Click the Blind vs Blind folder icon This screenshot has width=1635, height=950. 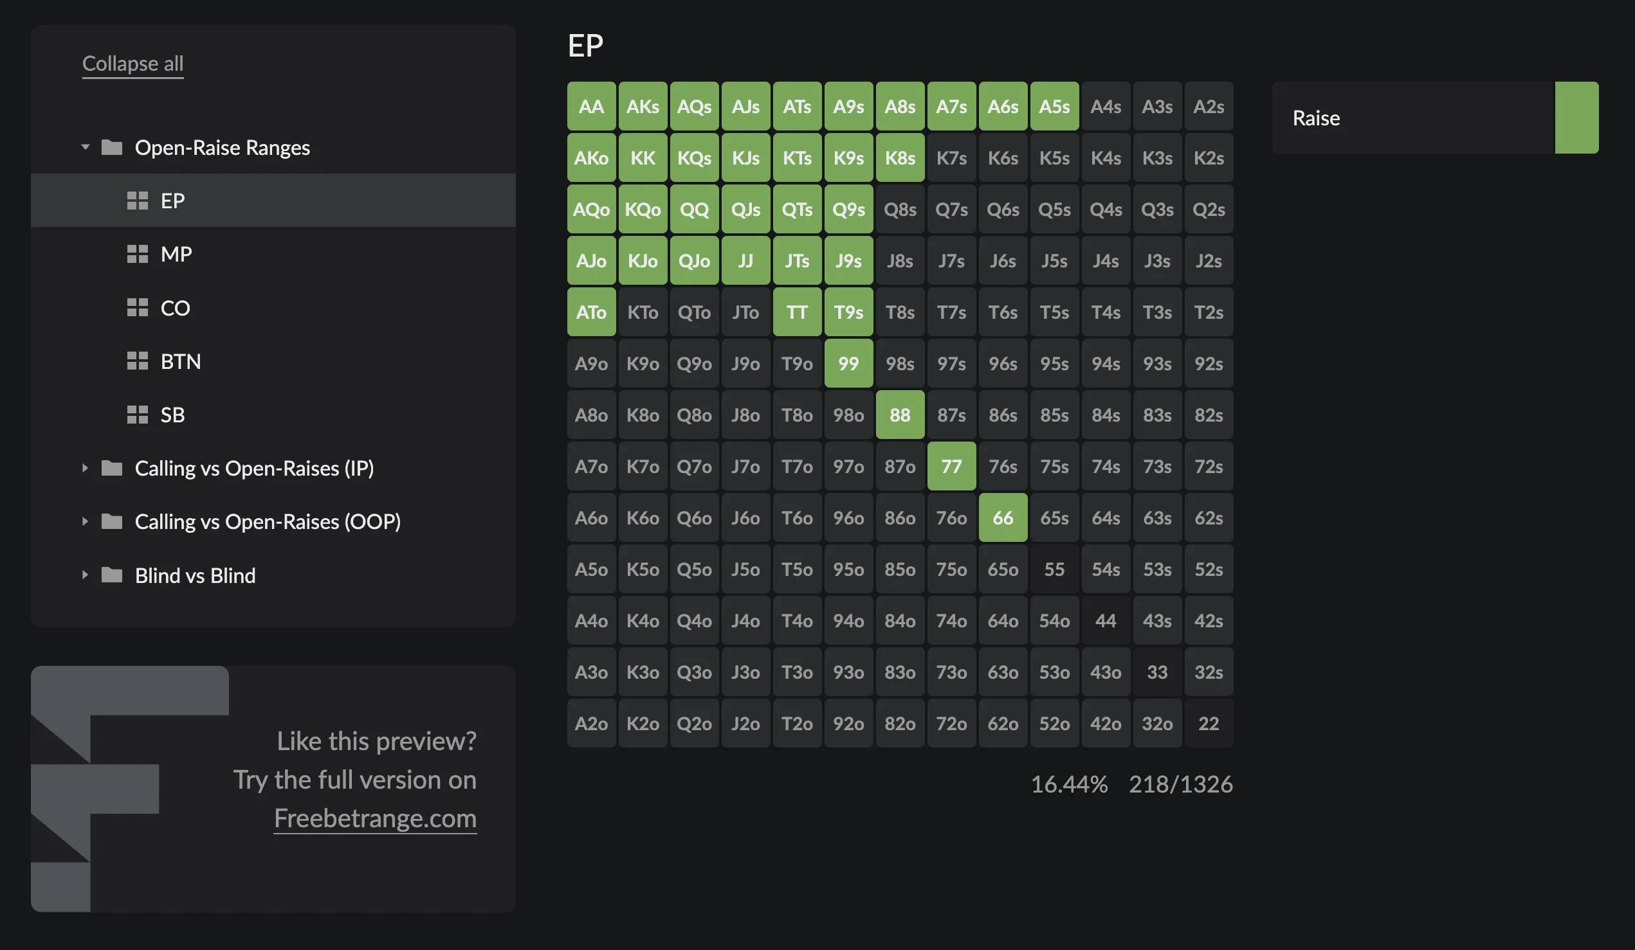(112, 575)
